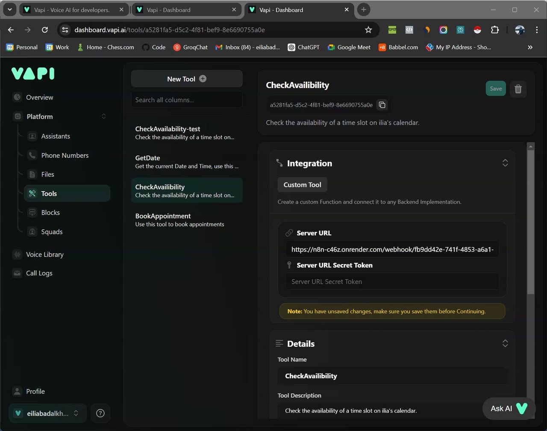Image resolution: width=547 pixels, height=431 pixels.
Task: Click the new tab plus button
Action: (363, 9)
